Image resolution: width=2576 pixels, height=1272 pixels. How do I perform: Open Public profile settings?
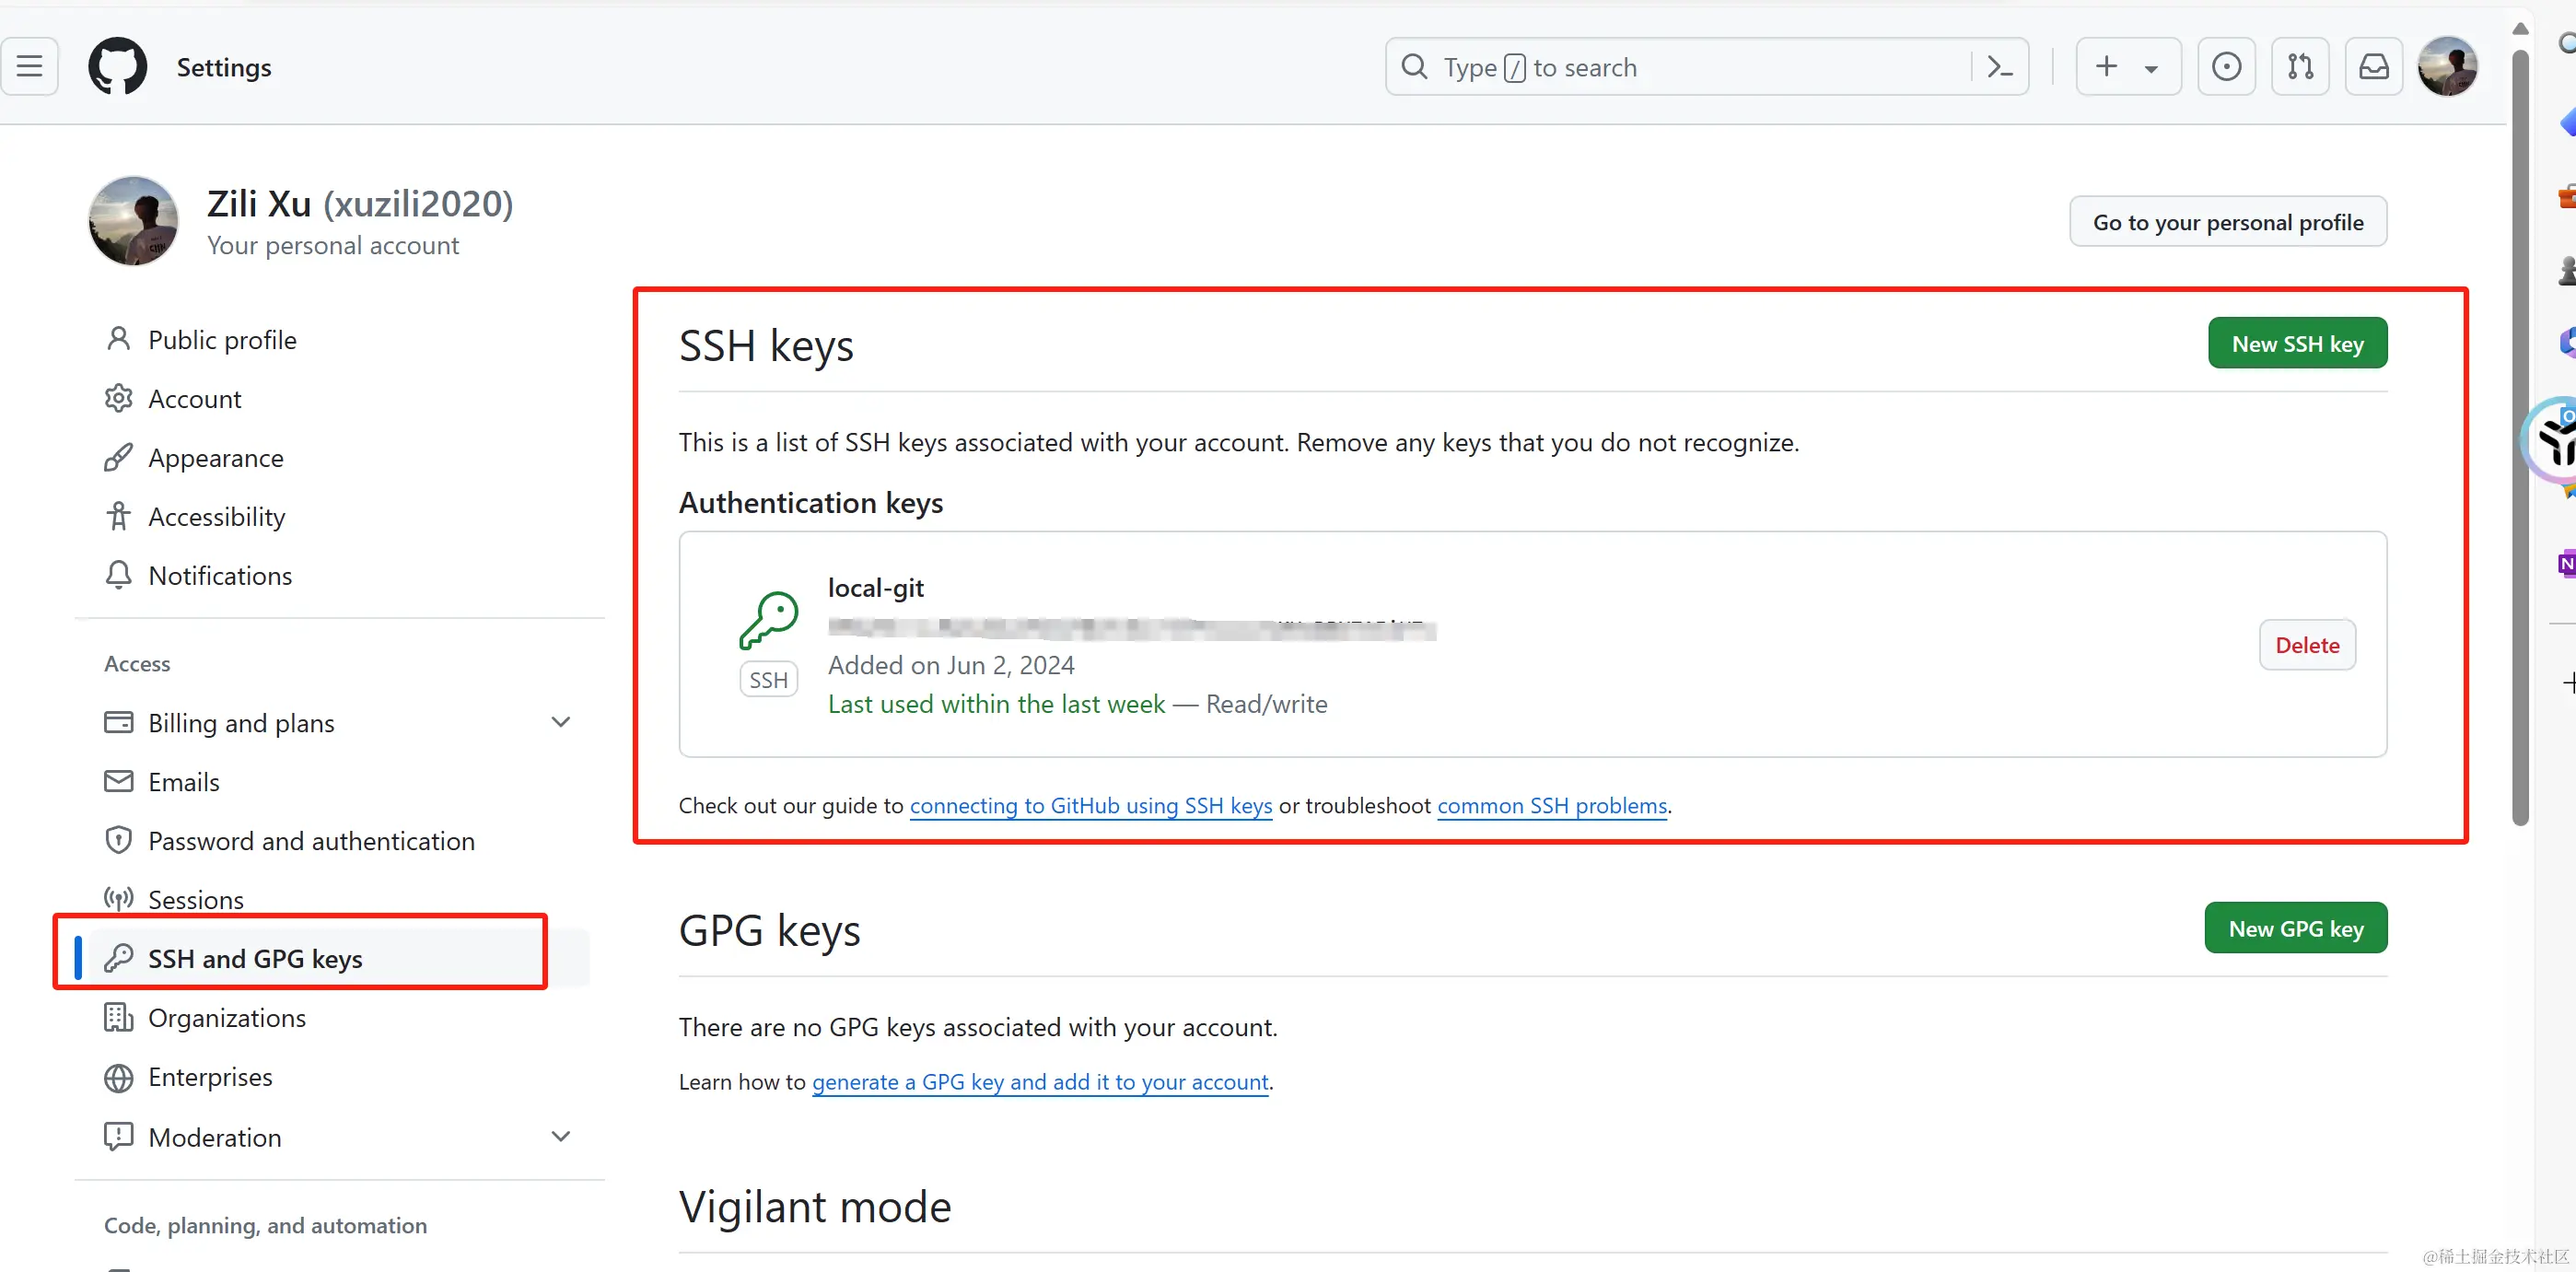[x=222, y=340]
